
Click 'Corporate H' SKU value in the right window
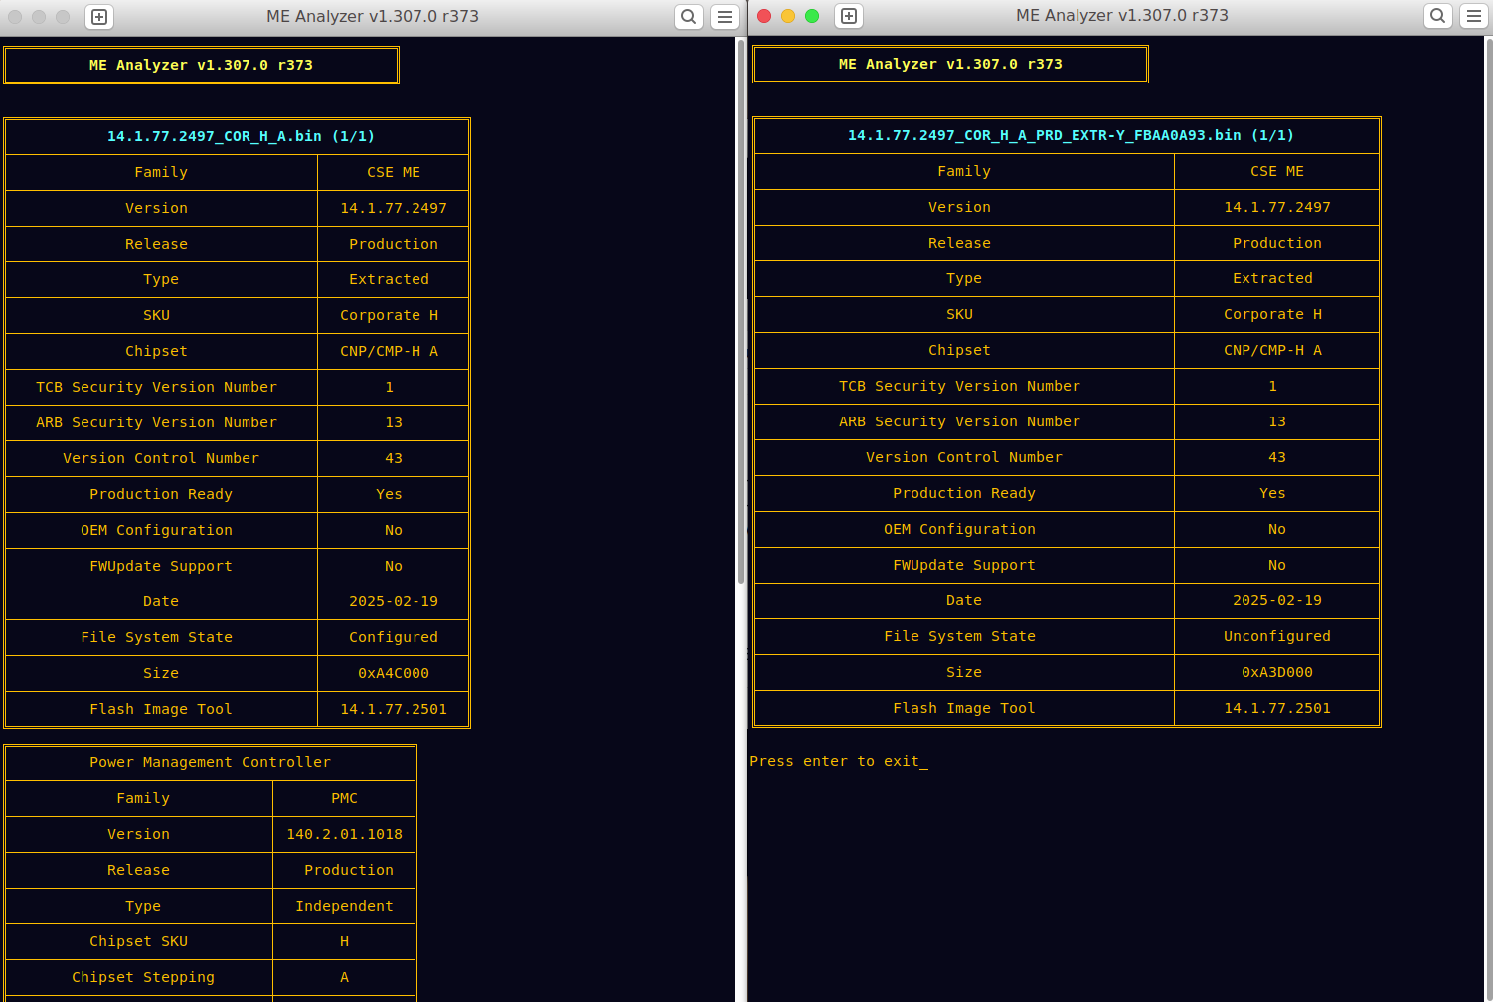tap(1273, 314)
